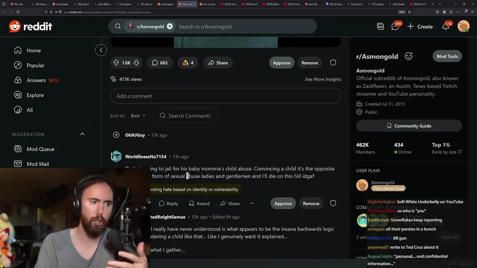477x268 pixels.
Task: Click the Add a comment field
Action: [225, 96]
